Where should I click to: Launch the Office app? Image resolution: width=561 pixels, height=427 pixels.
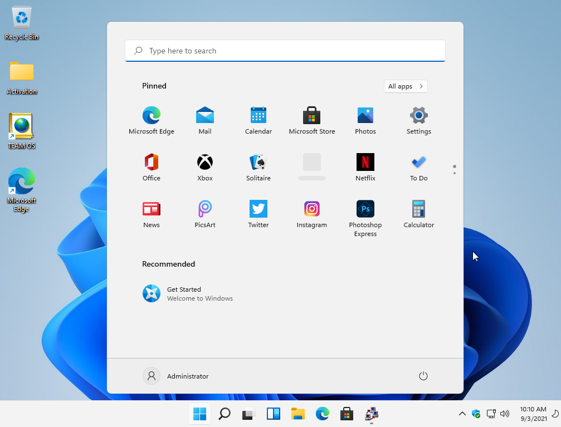(152, 168)
